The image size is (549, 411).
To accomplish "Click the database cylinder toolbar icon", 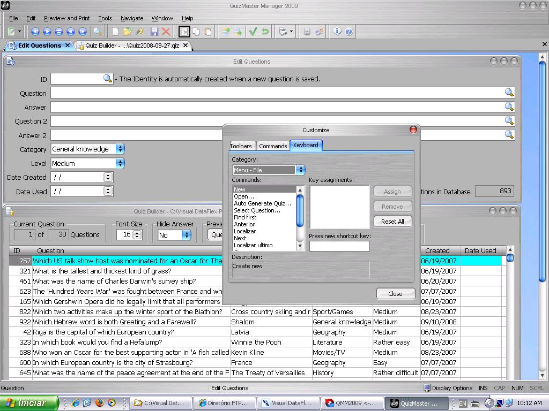I will tap(307, 32).
